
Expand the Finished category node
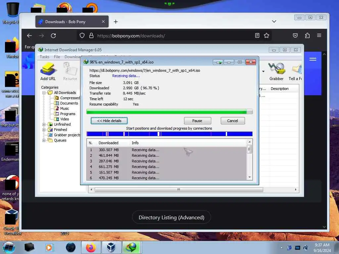coord(44,130)
